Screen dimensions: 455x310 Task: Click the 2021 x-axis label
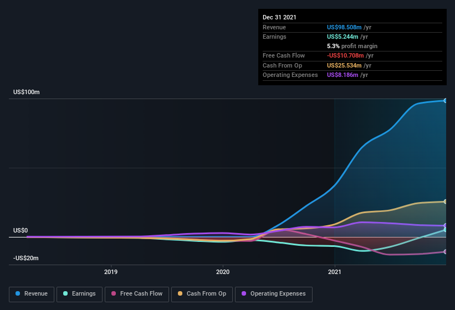click(335, 272)
